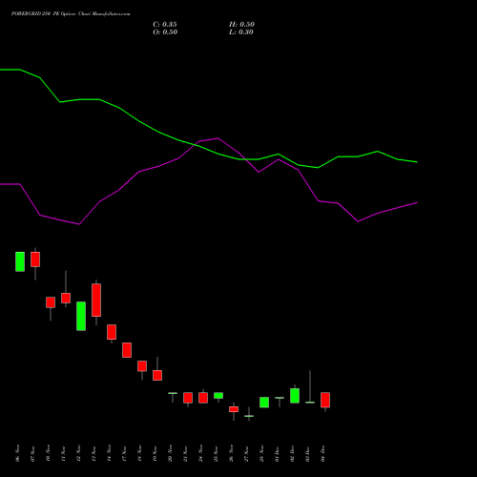Click the 27 Nov date label

[246, 453]
